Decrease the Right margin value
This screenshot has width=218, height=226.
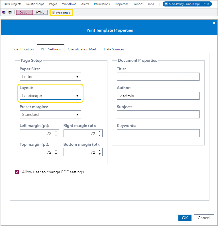coord(100,135)
